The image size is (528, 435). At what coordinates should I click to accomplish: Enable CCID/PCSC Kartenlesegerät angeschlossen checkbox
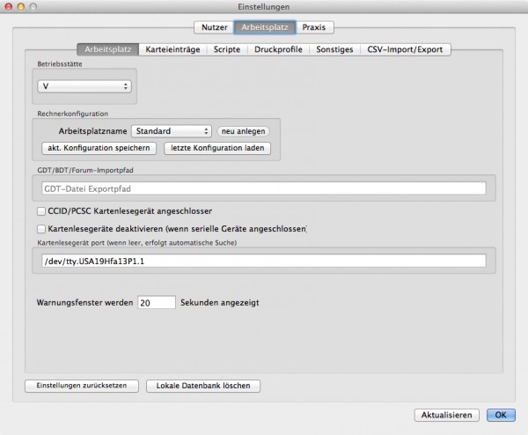coord(41,211)
